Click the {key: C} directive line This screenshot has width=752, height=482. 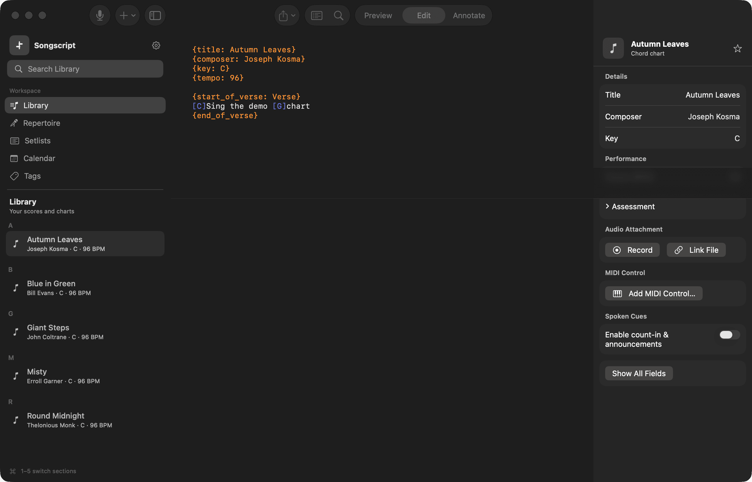point(211,68)
